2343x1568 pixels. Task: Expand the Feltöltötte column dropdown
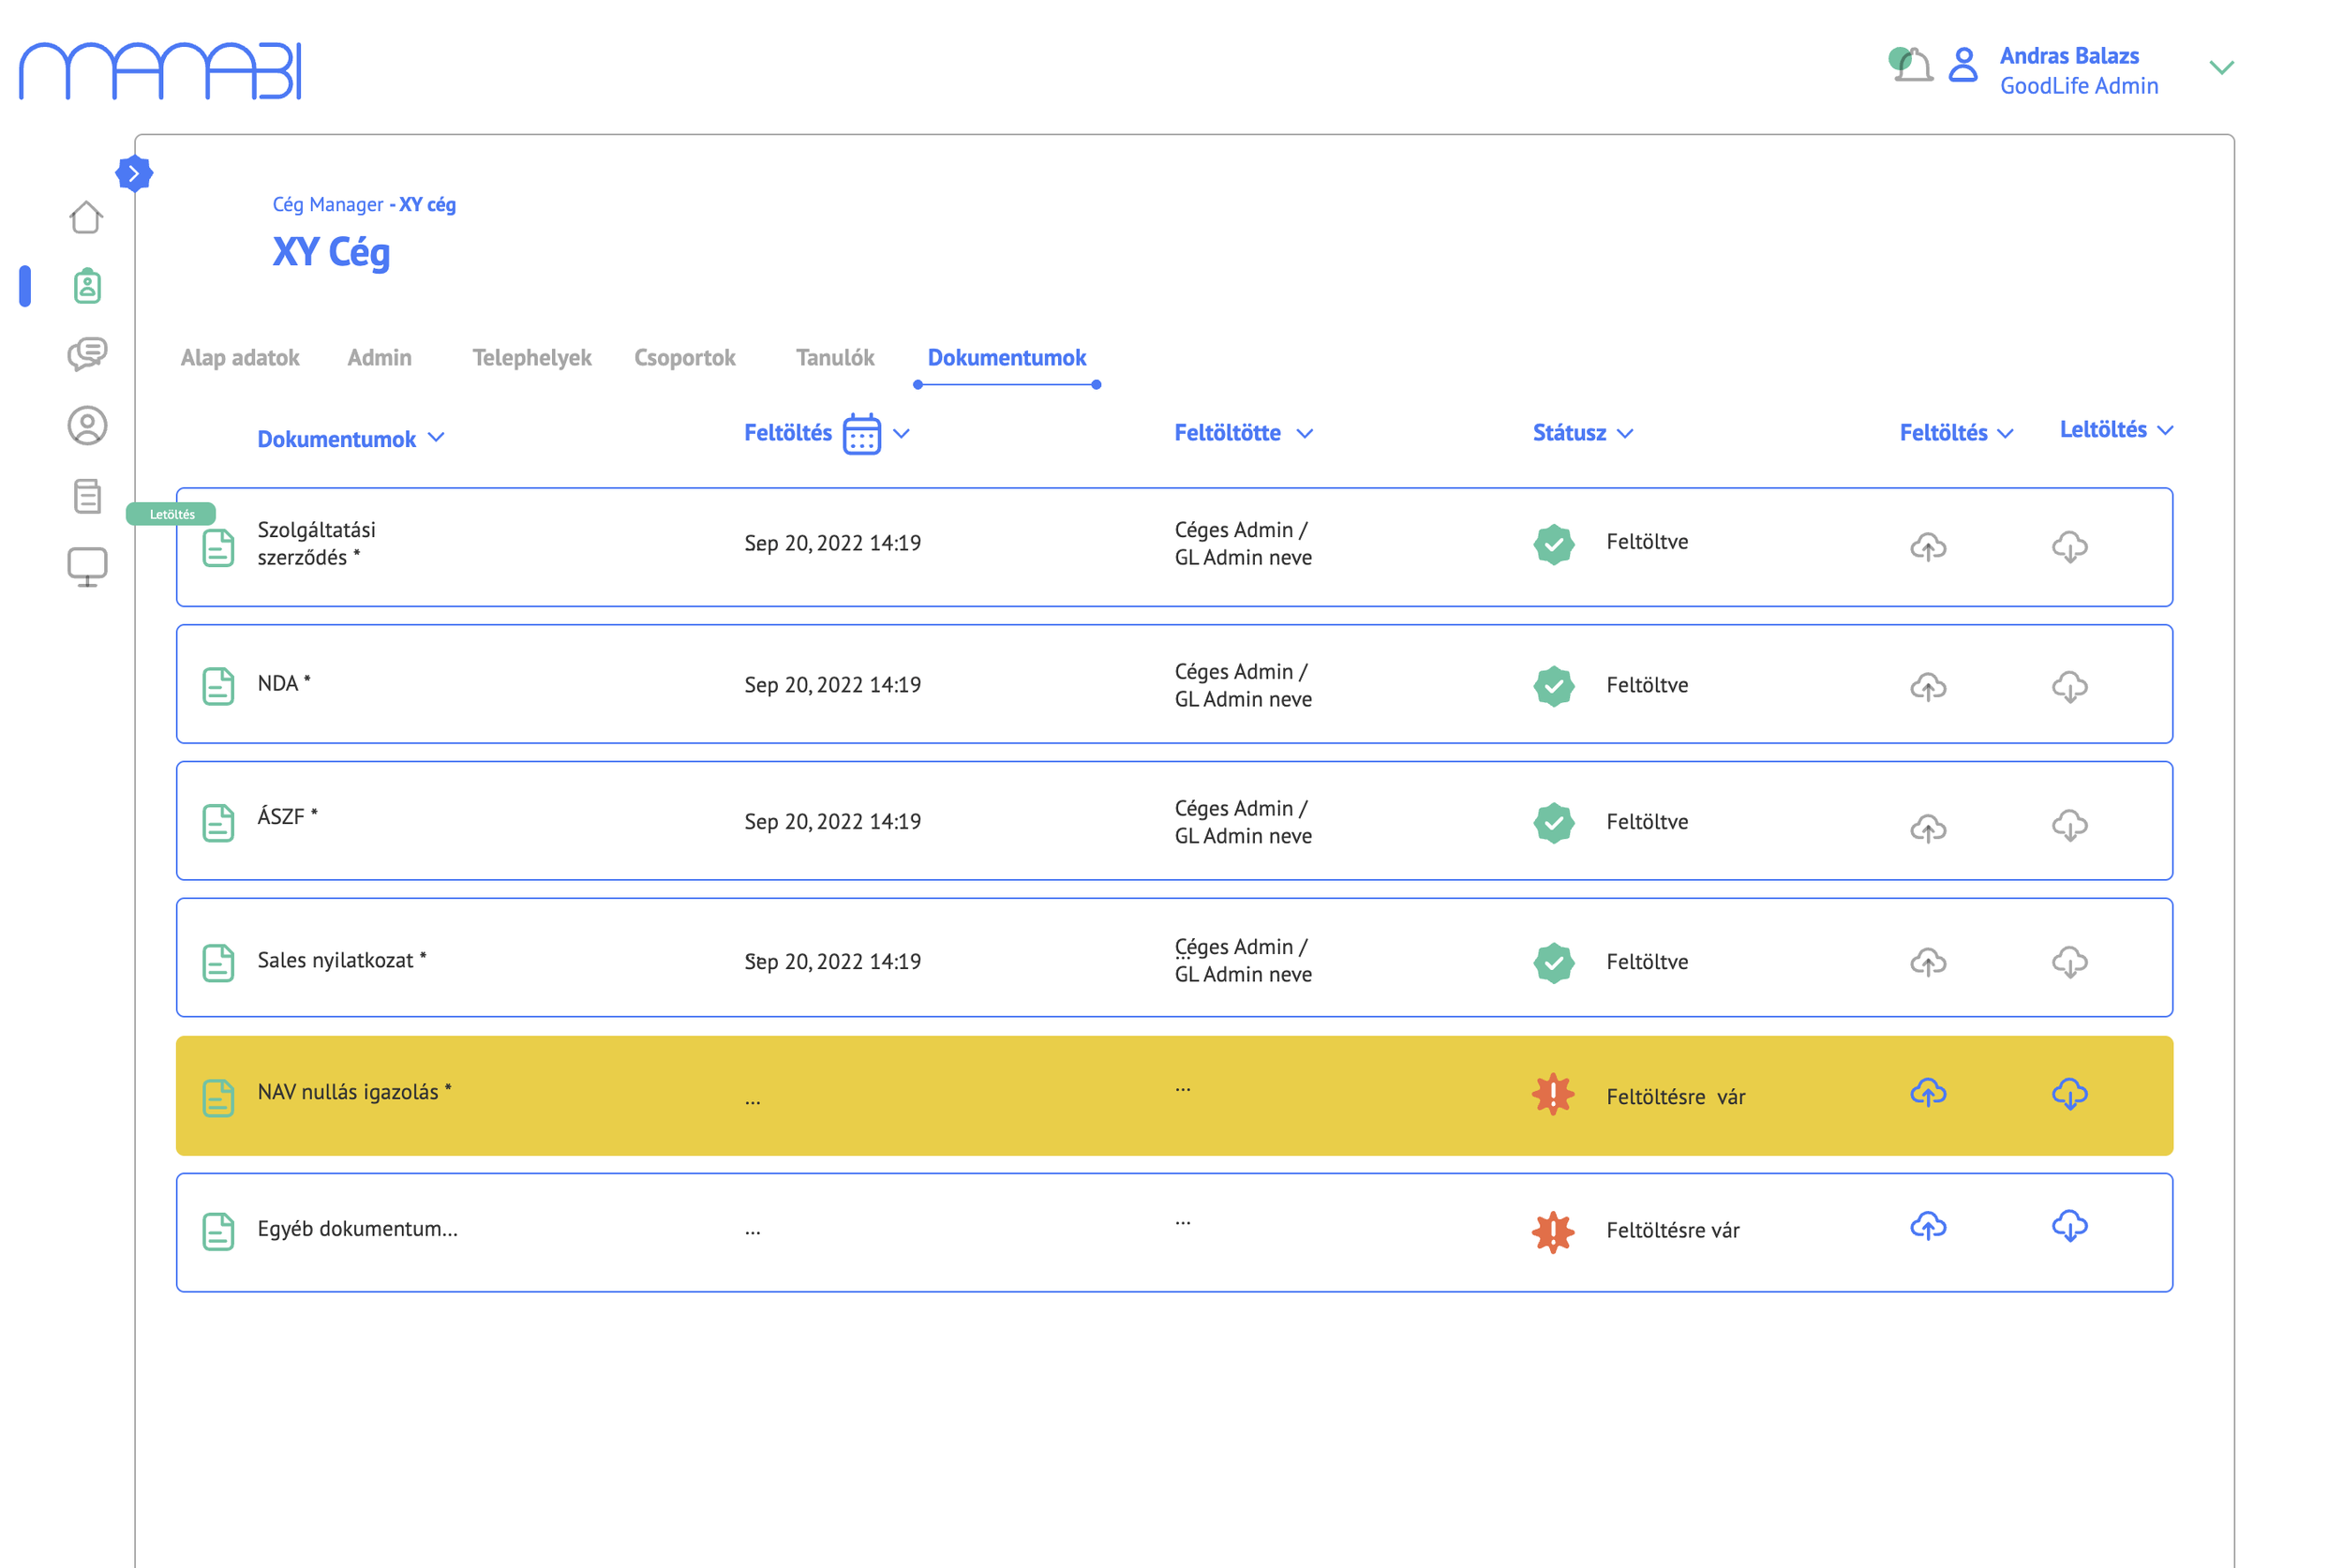click(x=1304, y=434)
